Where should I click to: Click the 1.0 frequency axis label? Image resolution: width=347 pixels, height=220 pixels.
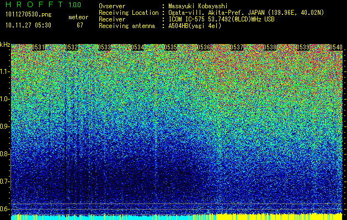[x=5, y=99]
